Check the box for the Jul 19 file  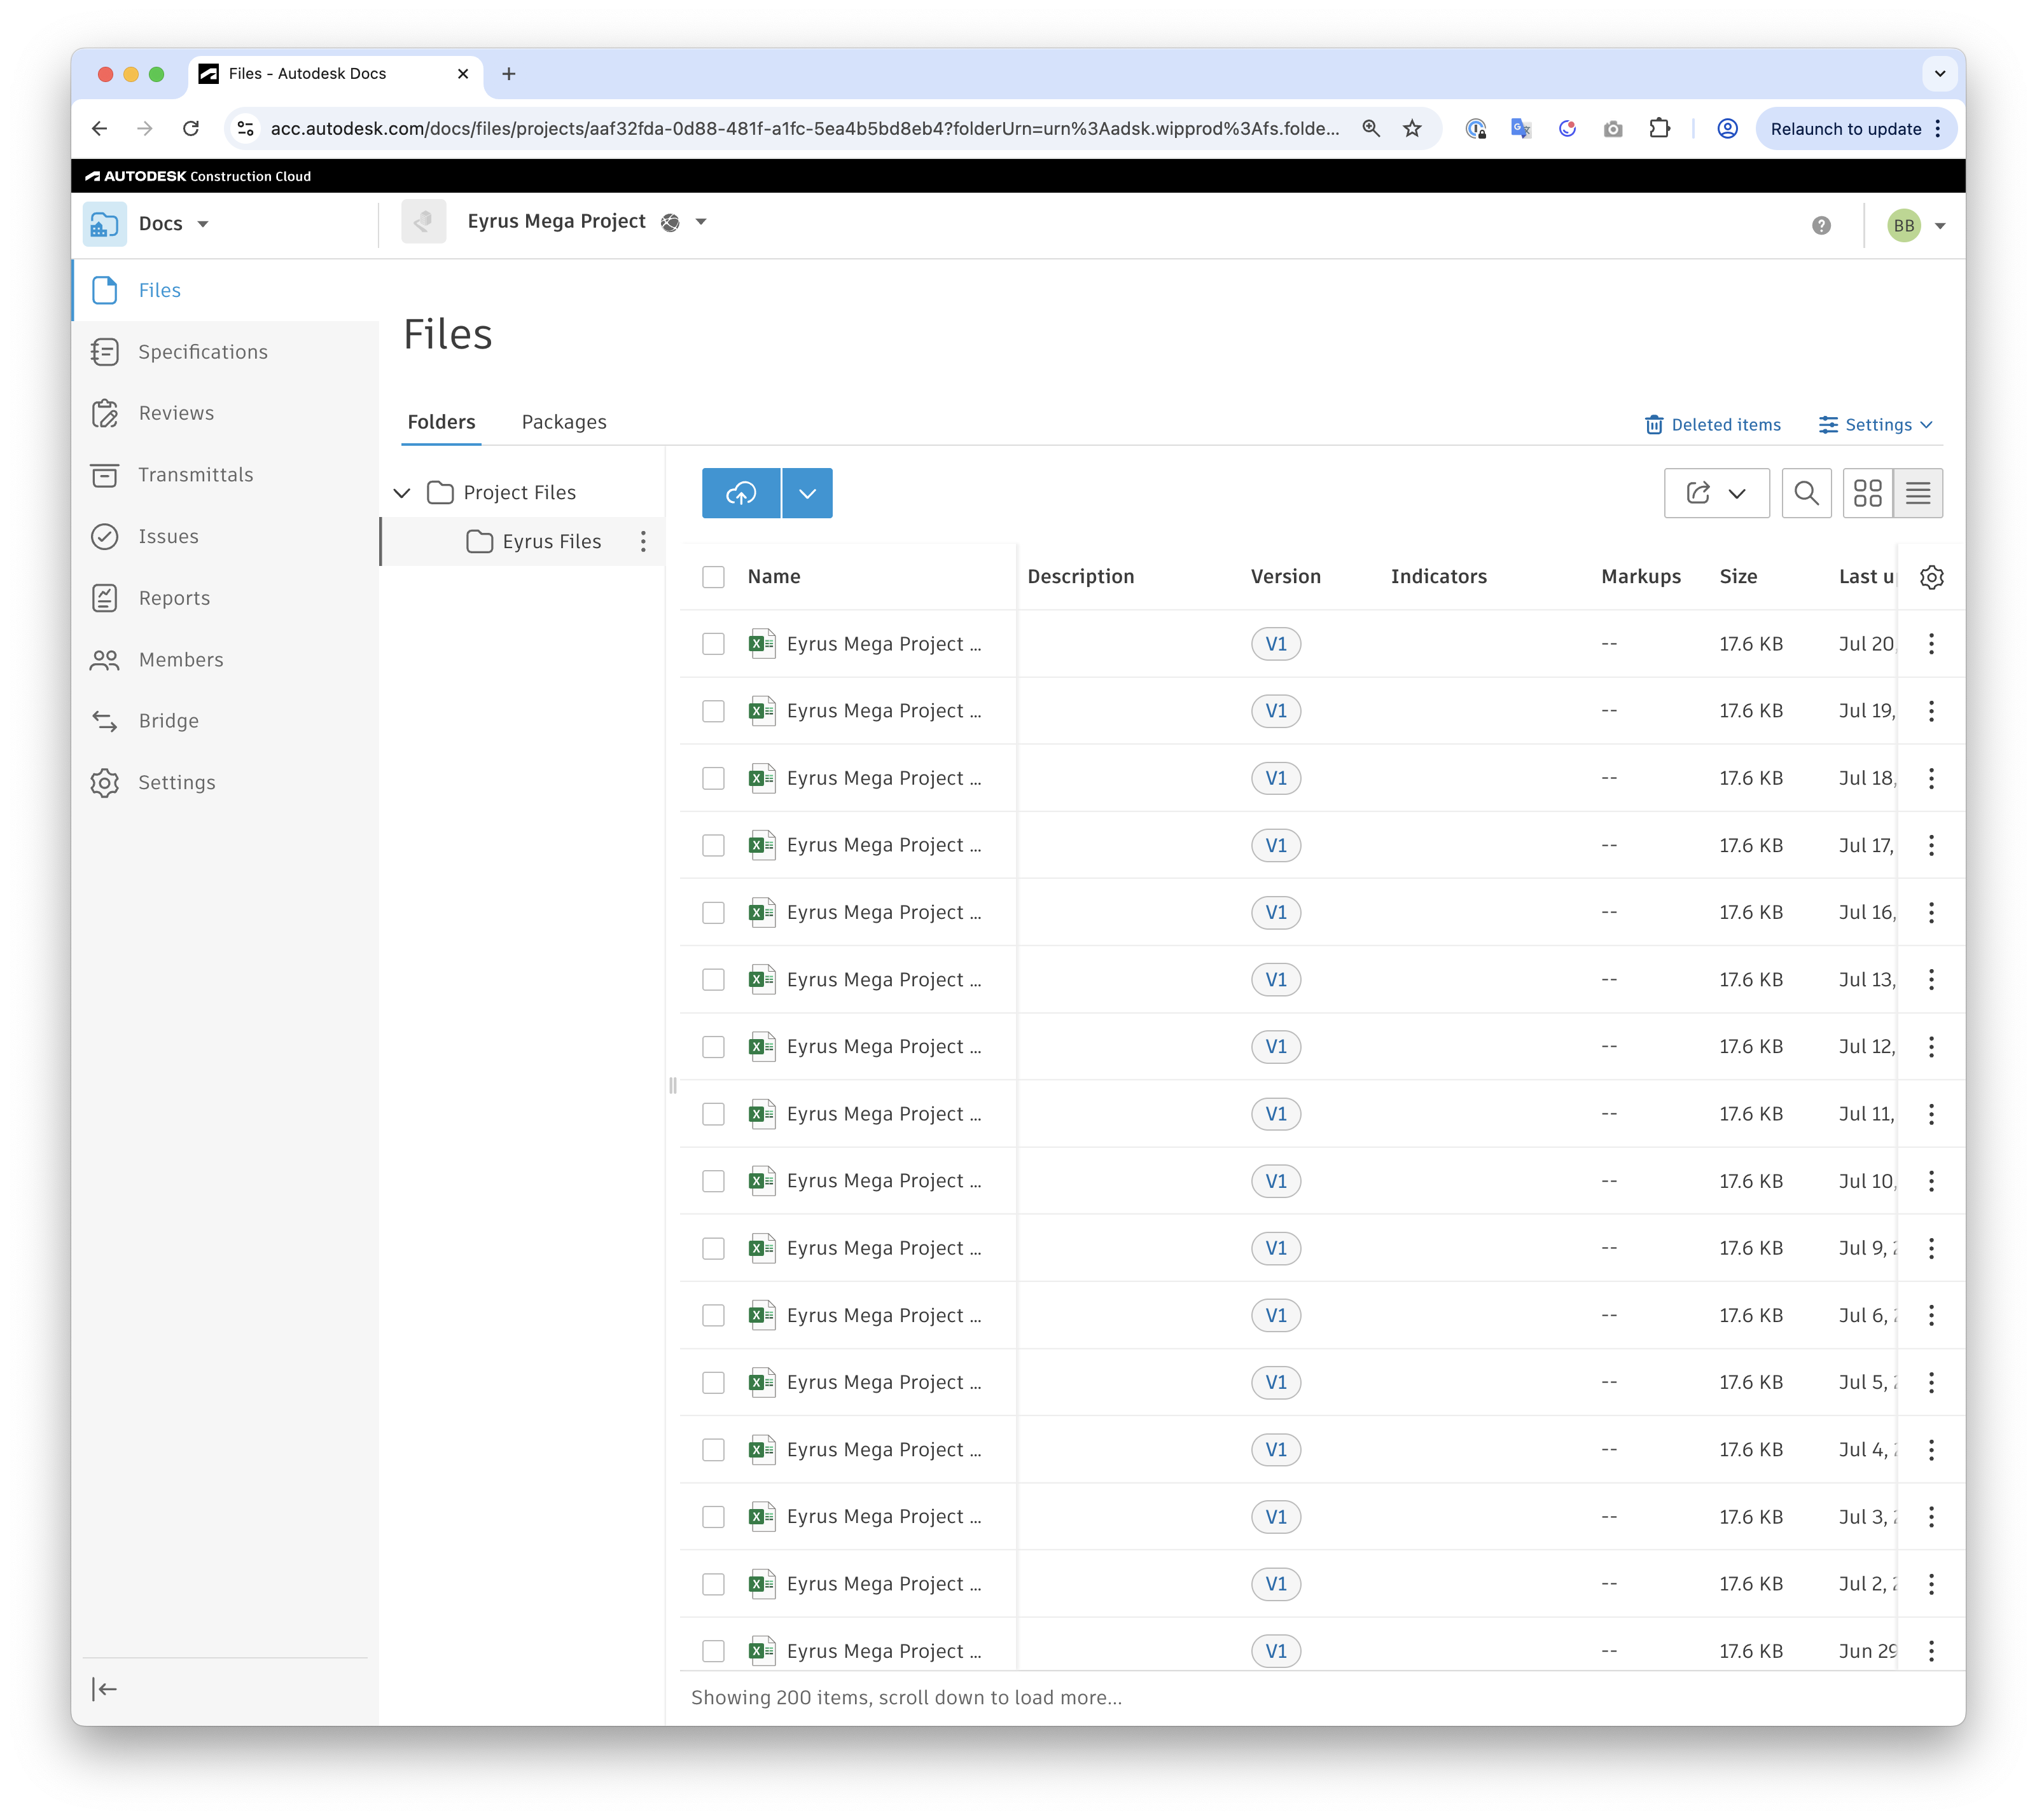coord(713,711)
